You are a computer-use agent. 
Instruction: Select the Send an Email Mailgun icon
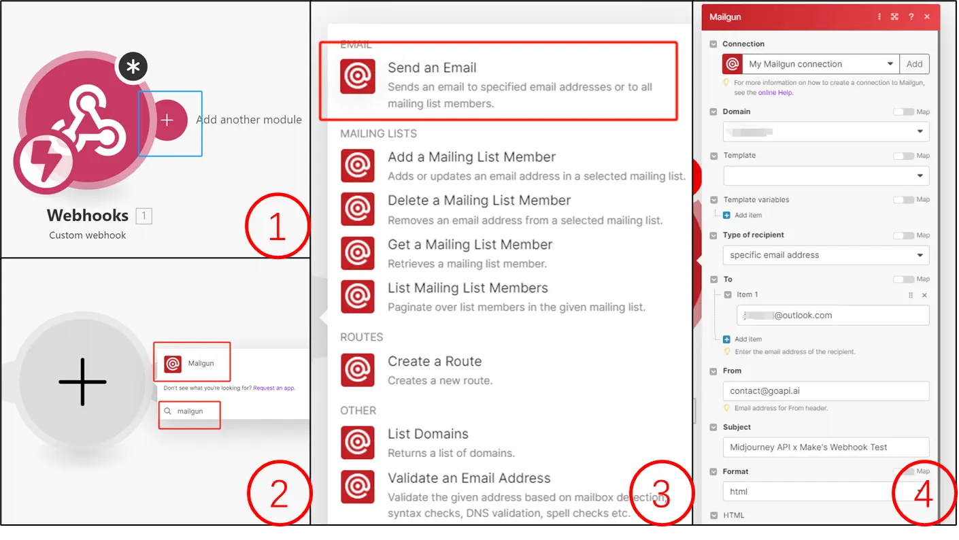click(357, 76)
